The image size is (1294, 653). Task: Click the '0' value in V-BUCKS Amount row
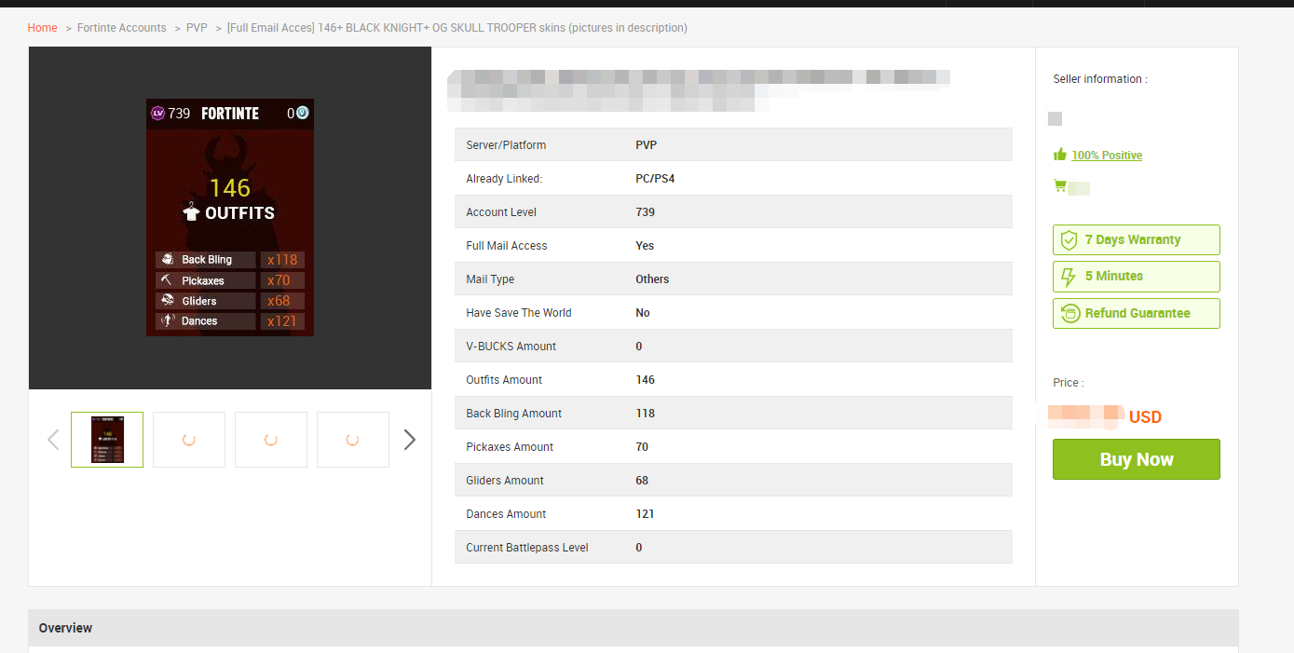click(x=639, y=347)
